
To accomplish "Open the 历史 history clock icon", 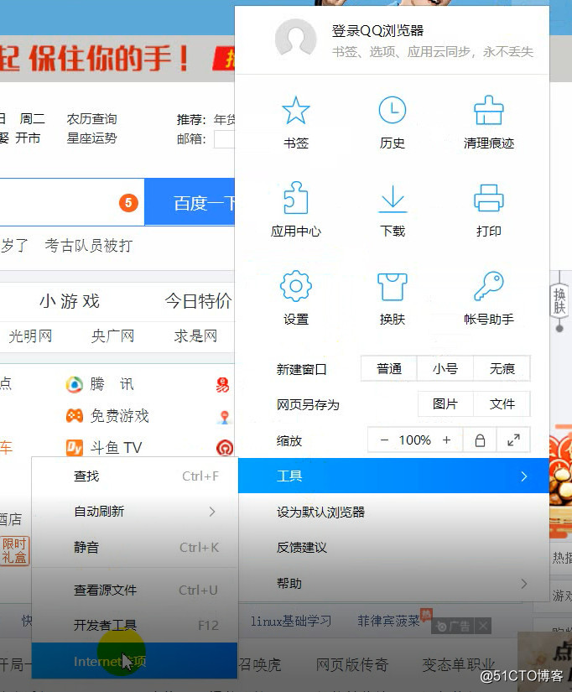I will (392, 110).
